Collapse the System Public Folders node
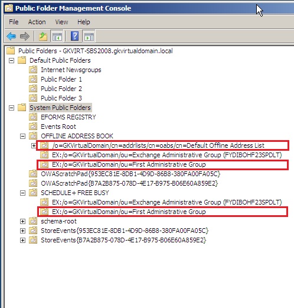This screenshot has width=294, height=308. [12, 108]
